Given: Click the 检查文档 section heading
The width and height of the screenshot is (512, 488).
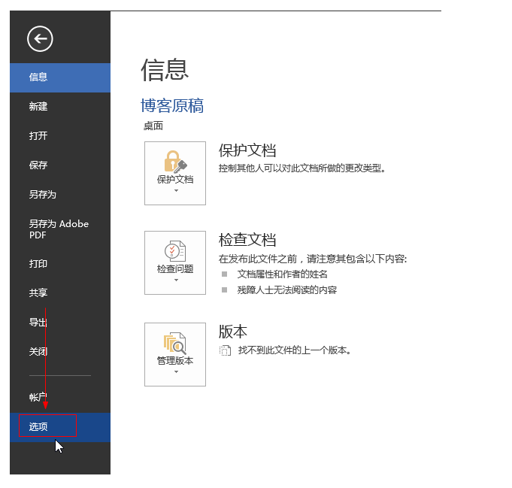Looking at the screenshot, I should [247, 240].
